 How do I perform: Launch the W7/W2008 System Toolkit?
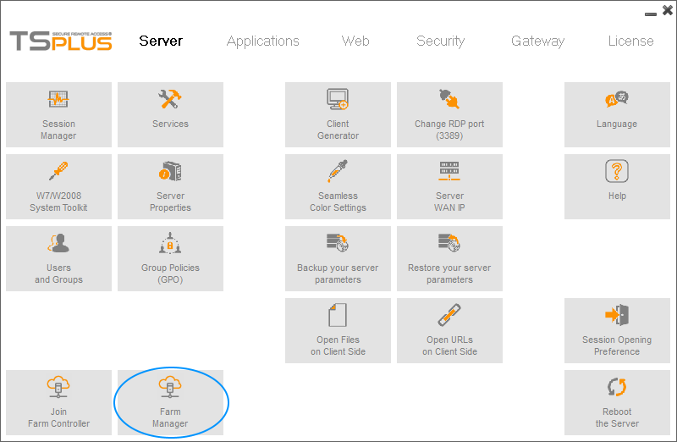pyautogui.click(x=58, y=186)
